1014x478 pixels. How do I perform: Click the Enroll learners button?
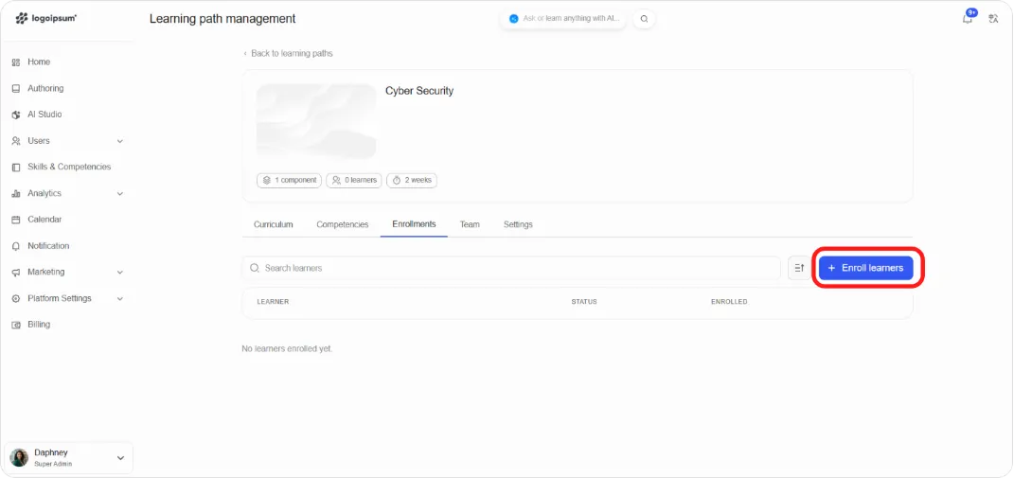[x=866, y=268]
